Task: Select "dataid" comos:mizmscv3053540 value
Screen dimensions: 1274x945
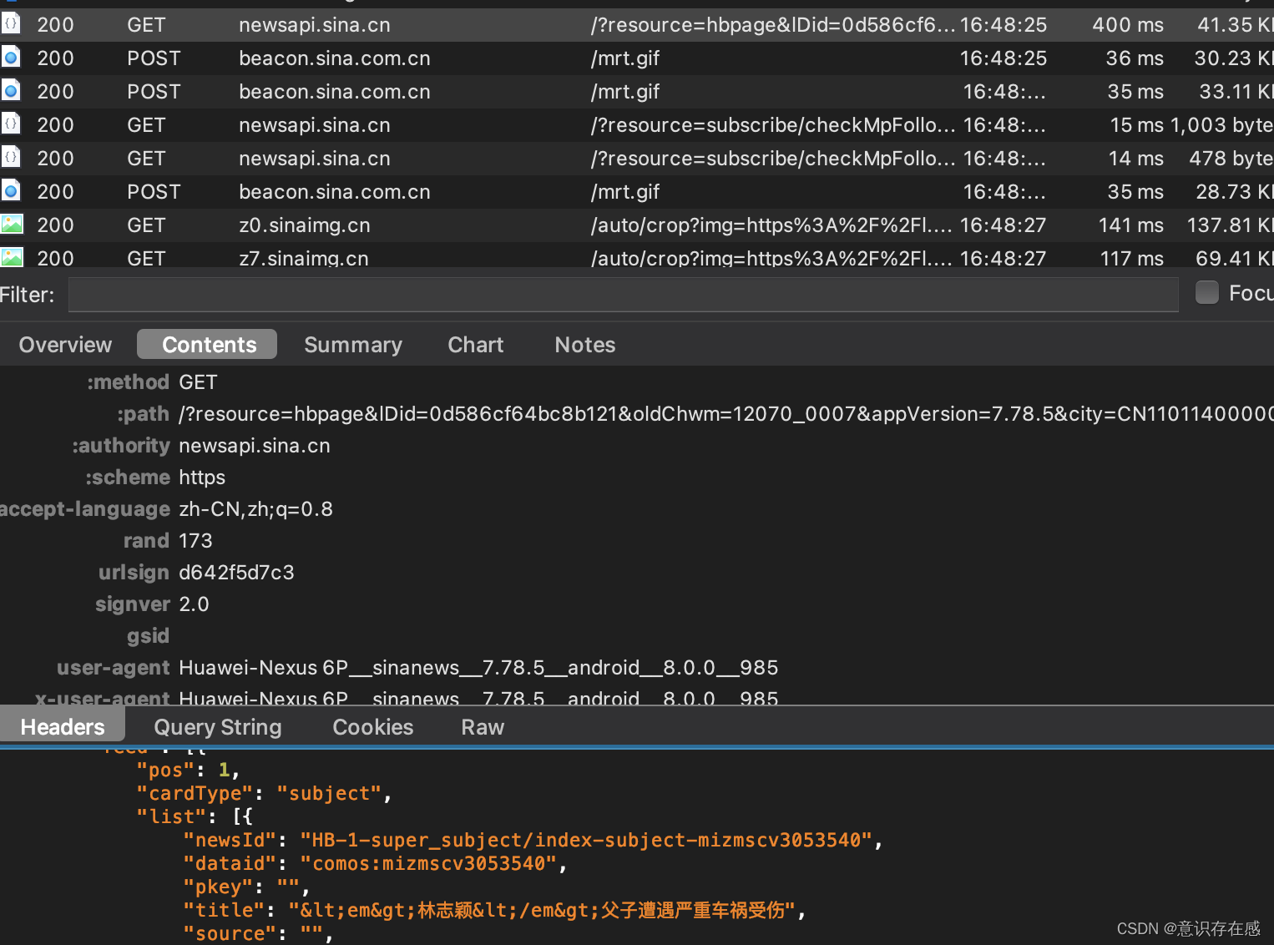Action: tap(428, 863)
